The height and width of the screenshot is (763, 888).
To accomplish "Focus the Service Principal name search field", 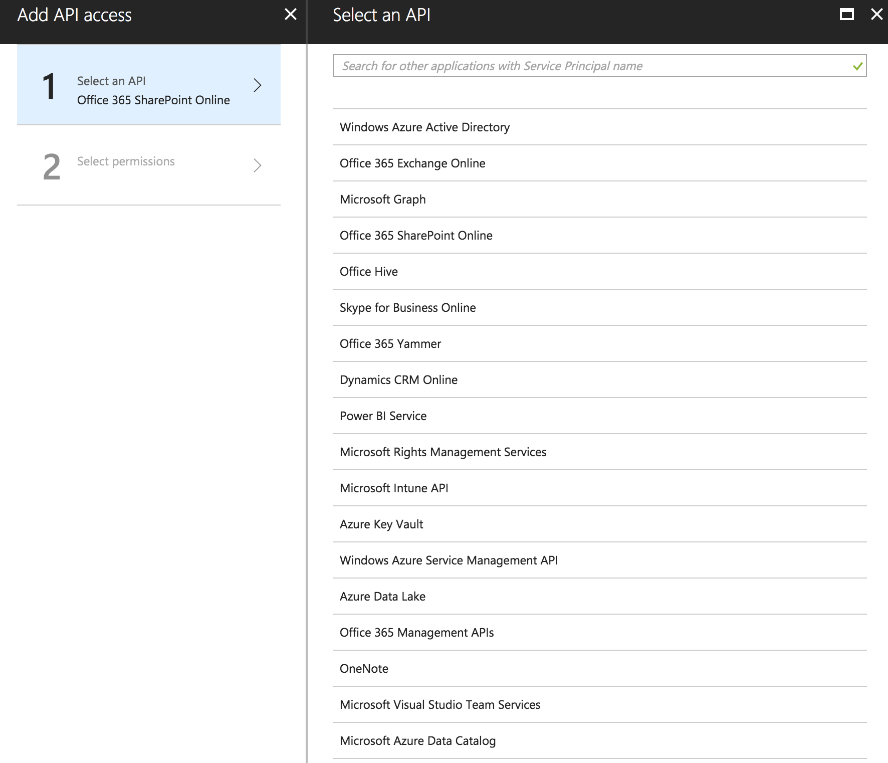I will (591, 66).
